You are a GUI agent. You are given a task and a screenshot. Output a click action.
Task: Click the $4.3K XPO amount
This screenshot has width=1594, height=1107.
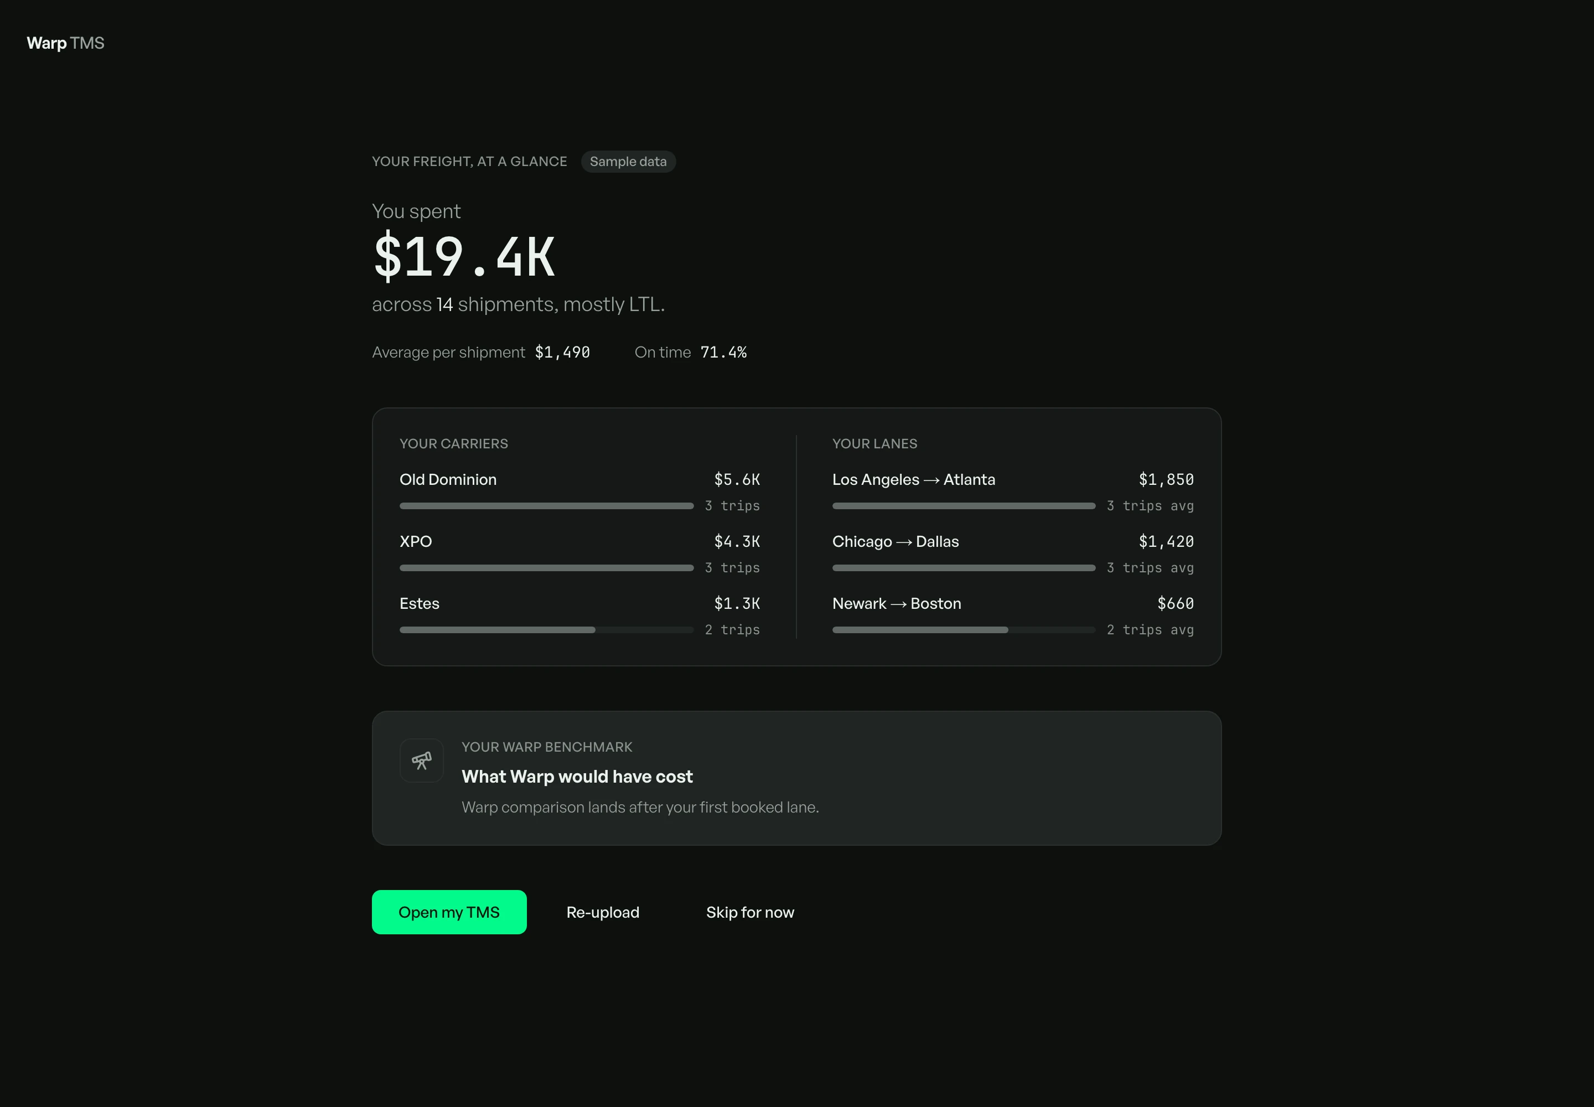click(737, 541)
